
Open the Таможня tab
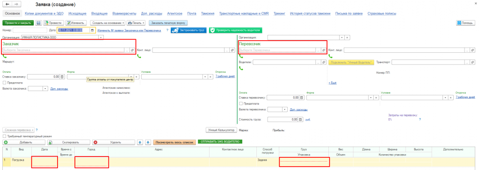[x=208, y=14]
